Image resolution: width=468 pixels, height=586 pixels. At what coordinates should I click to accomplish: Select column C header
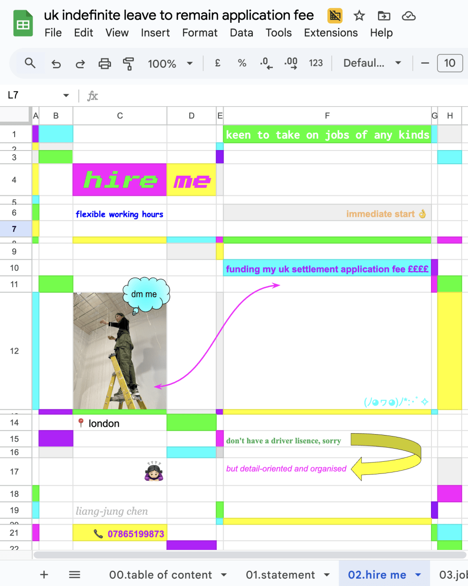pyautogui.click(x=120, y=116)
